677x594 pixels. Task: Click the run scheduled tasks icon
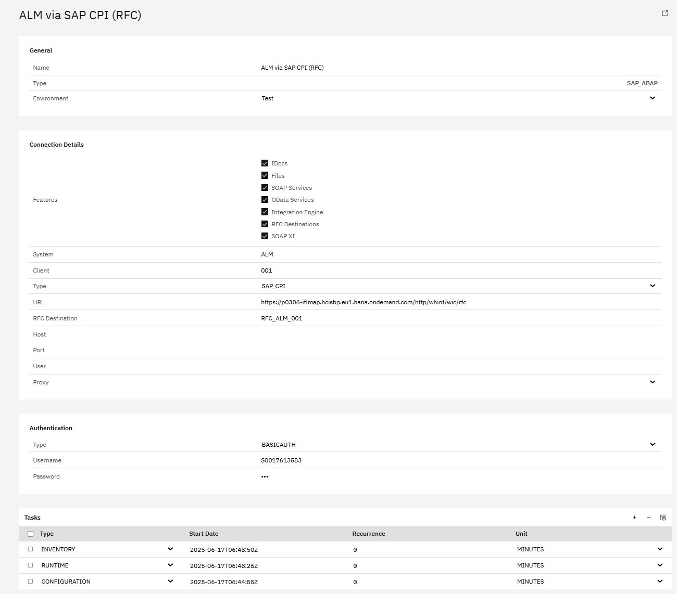pos(662,518)
